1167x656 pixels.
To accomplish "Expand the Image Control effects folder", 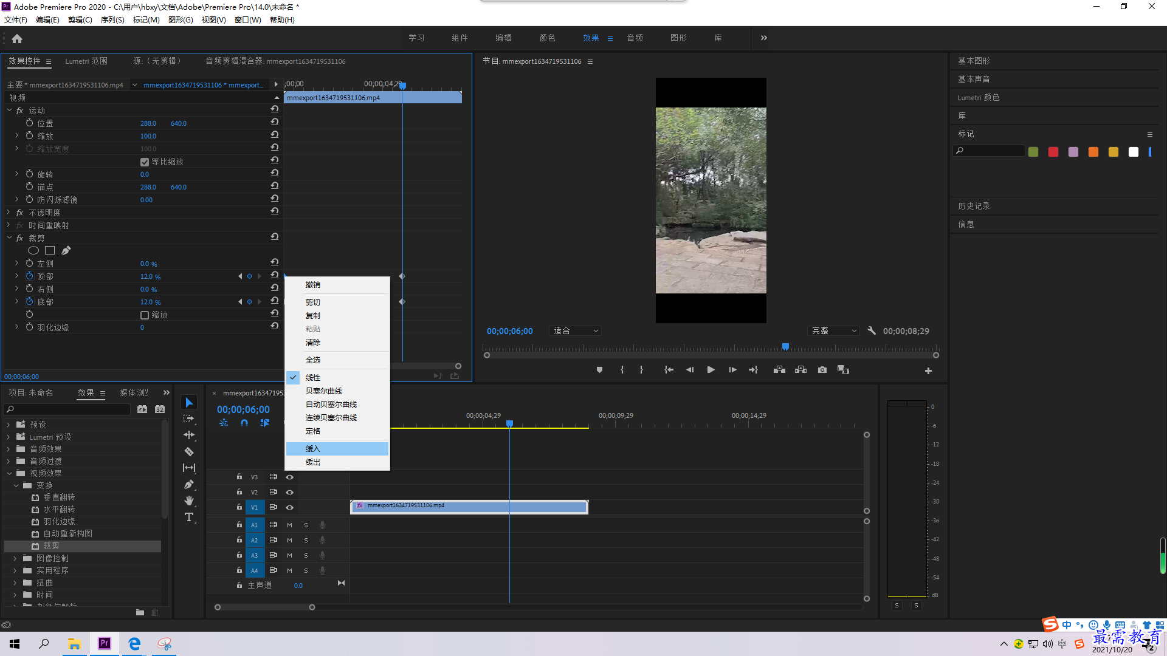I will point(15,558).
